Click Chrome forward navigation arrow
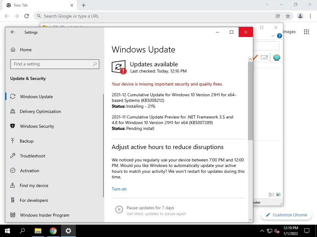Screen dimensions: 317x237 point(17,16)
